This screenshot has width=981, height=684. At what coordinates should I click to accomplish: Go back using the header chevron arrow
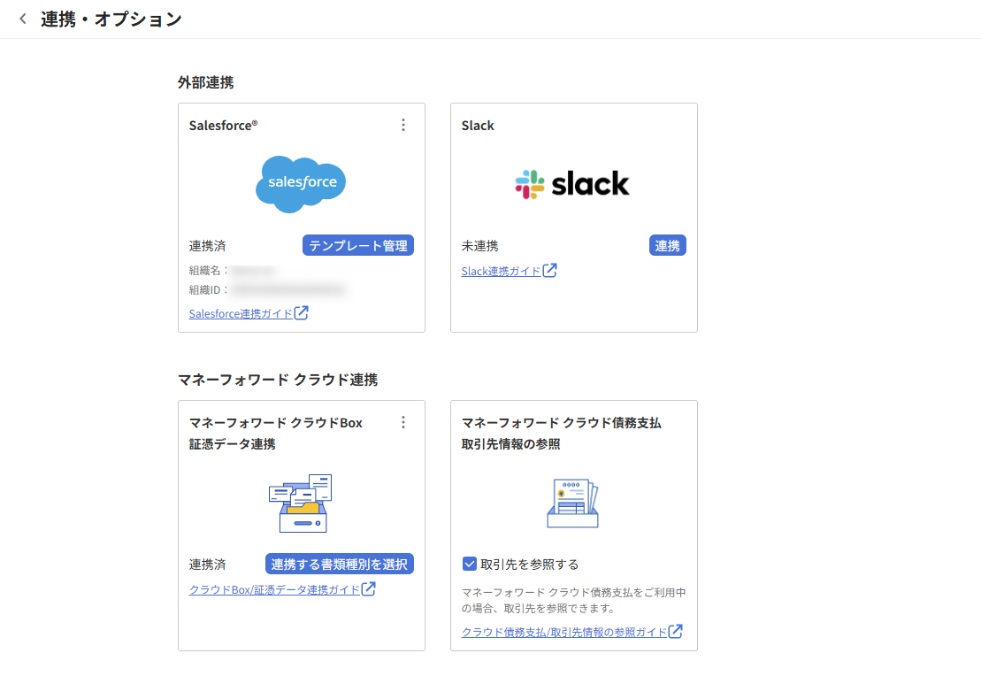click(23, 19)
